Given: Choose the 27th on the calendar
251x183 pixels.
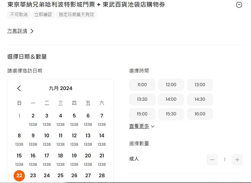Looking at the screenshot, I should pyautogui.click(x=88, y=176).
